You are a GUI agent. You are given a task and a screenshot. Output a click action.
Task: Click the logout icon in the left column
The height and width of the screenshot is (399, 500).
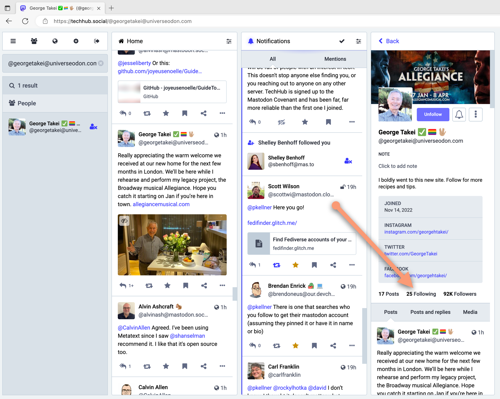[97, 41]
